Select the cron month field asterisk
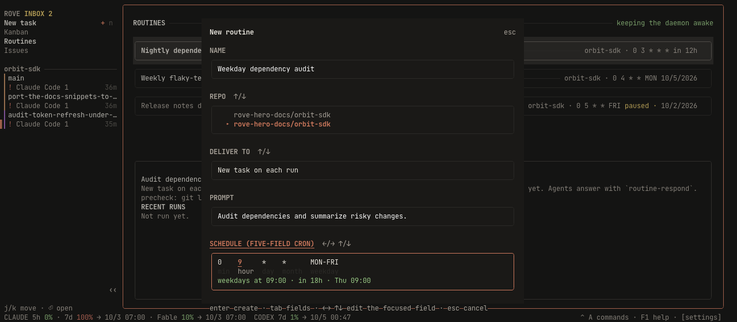Screen dimensions: 737x322 point(284,262)
